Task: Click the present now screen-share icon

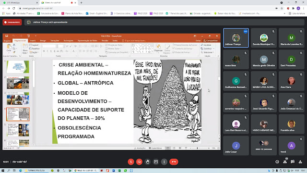Action: 156,162
